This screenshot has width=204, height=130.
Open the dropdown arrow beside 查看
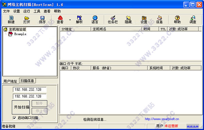point(70,20)
